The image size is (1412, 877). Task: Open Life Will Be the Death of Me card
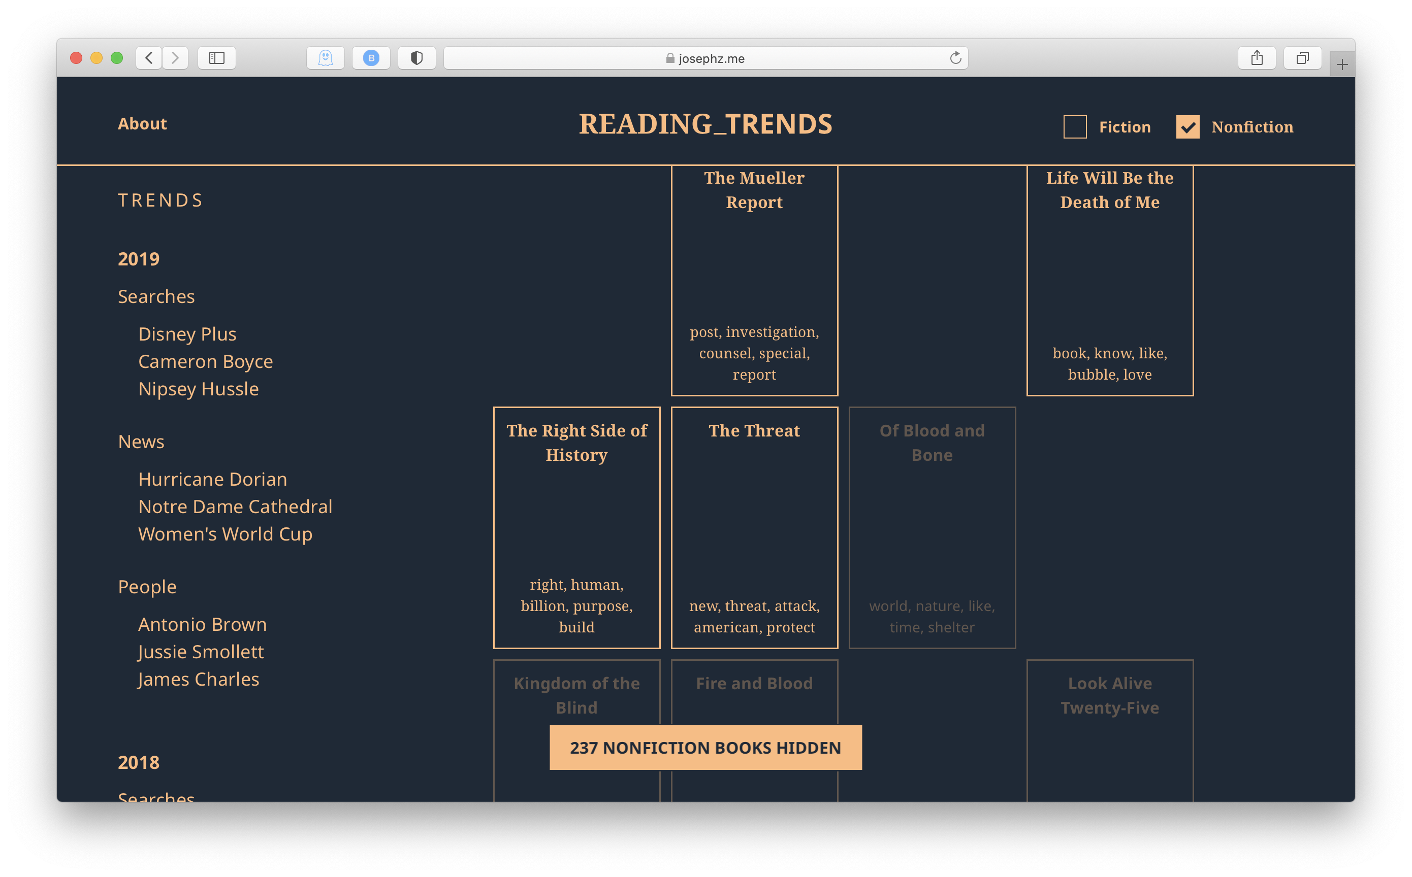click(x=1110, y=281)
